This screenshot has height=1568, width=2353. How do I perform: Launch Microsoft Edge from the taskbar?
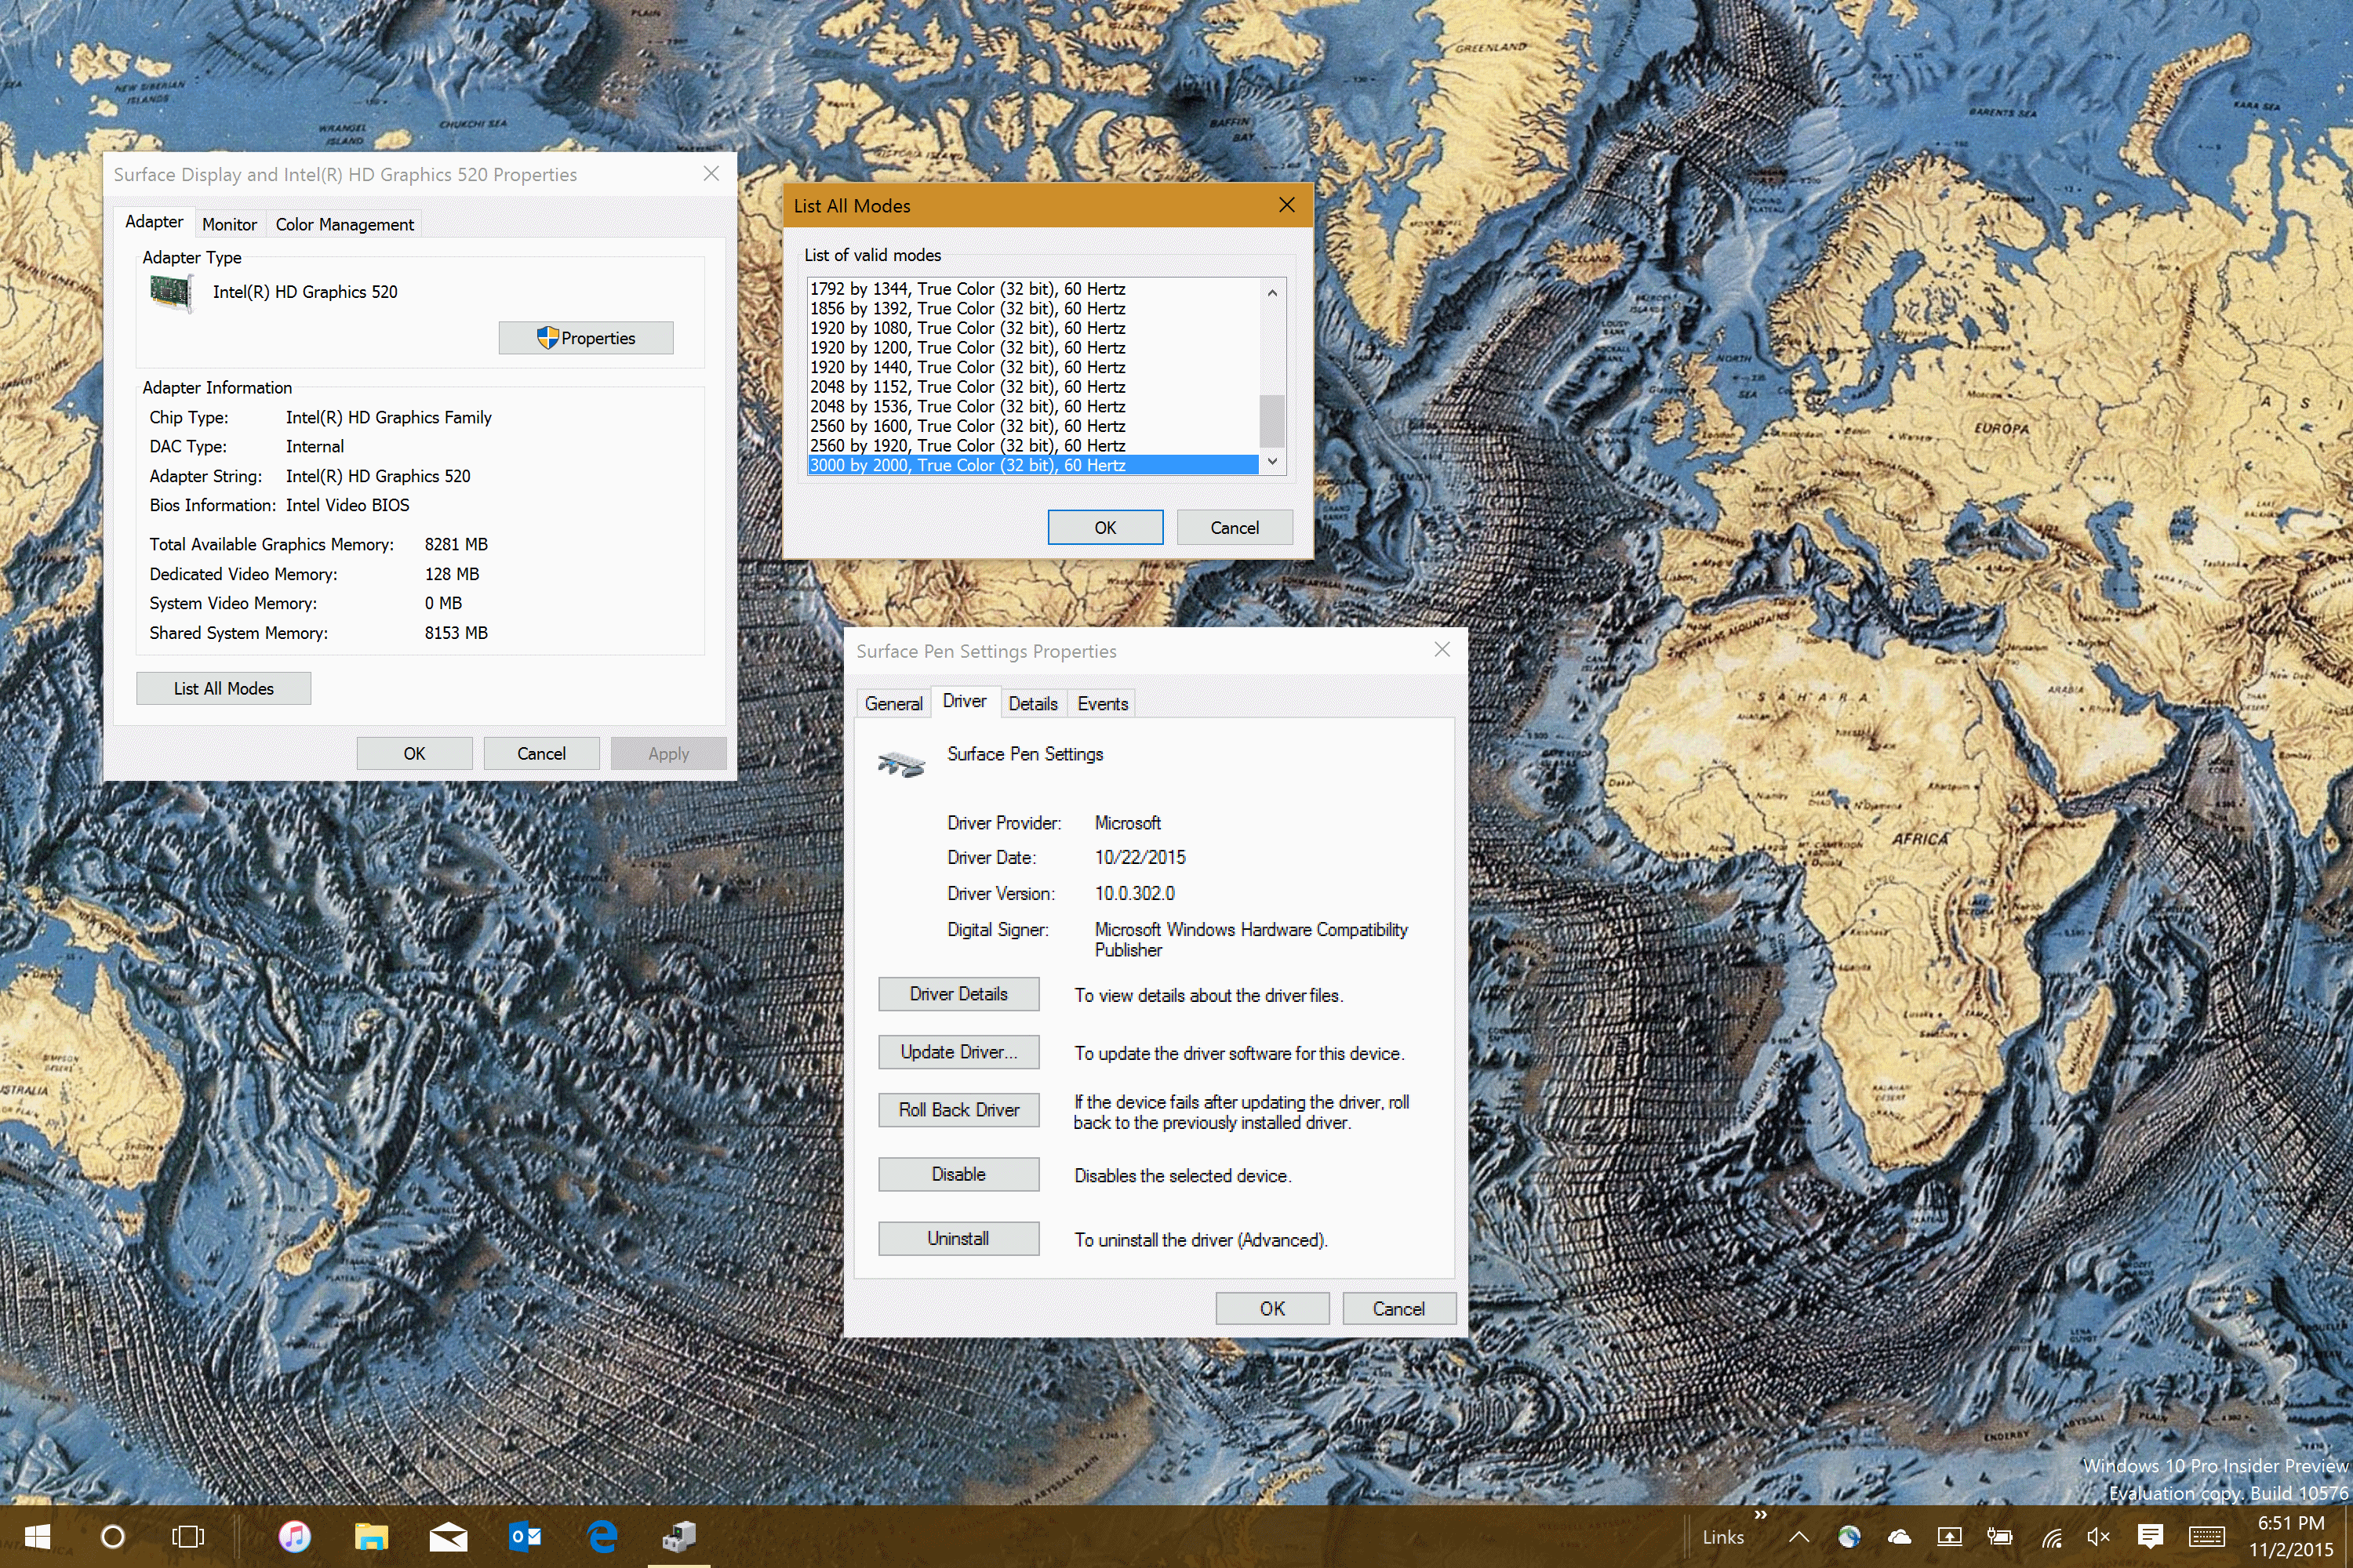602,1536
